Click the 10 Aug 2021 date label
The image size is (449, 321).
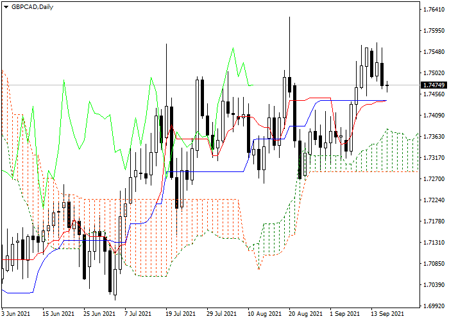pos(265,314)
